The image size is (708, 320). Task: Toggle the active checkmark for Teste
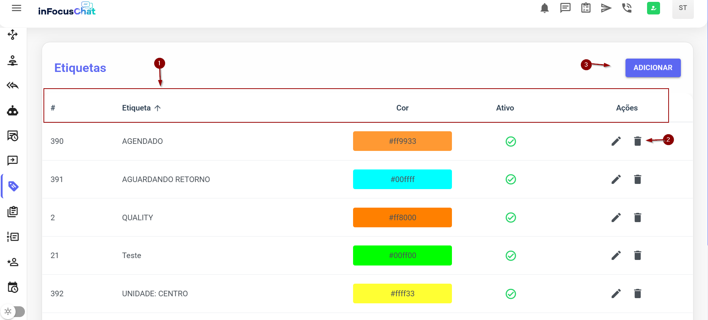coord(511,255)
